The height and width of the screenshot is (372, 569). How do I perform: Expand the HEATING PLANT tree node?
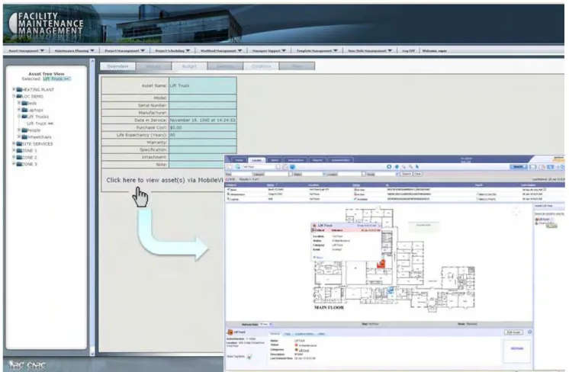[x=14, y=89]
